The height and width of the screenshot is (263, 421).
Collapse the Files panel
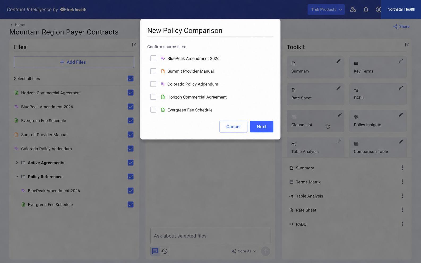tap(134, 45)
